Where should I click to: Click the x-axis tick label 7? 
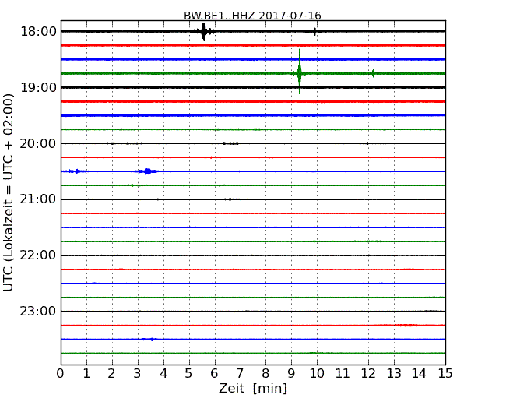pos(240,373)
